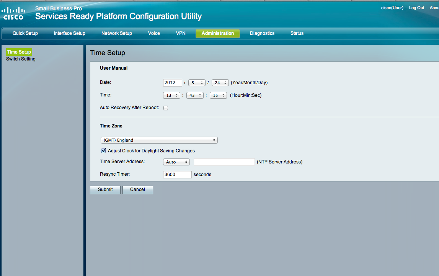Click the "Time Server Address:" label
439x276 pixels.
pyautogui.click(x=122, y=162)
